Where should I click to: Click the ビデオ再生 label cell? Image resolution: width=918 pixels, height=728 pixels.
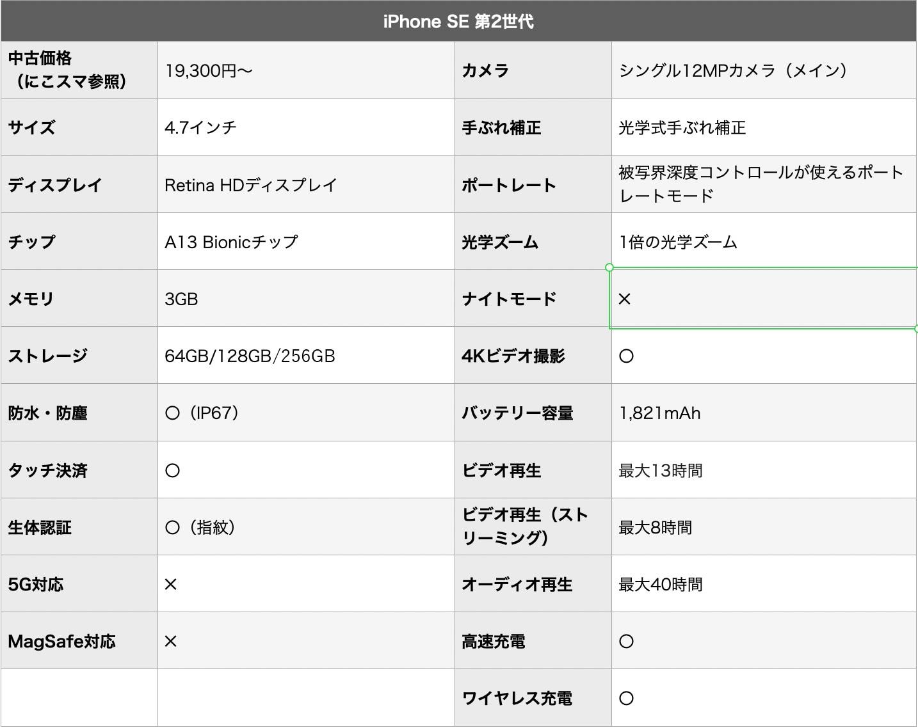tap(533, 470)
